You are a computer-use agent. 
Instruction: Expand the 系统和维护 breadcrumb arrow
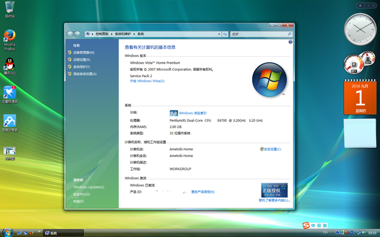134,34
